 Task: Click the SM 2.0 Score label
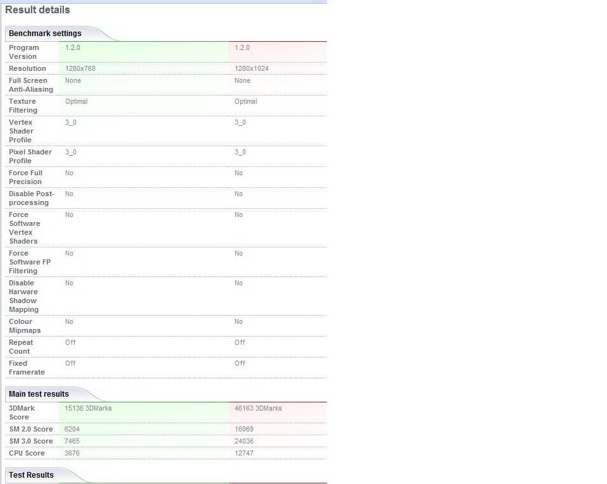pos(31,429)
